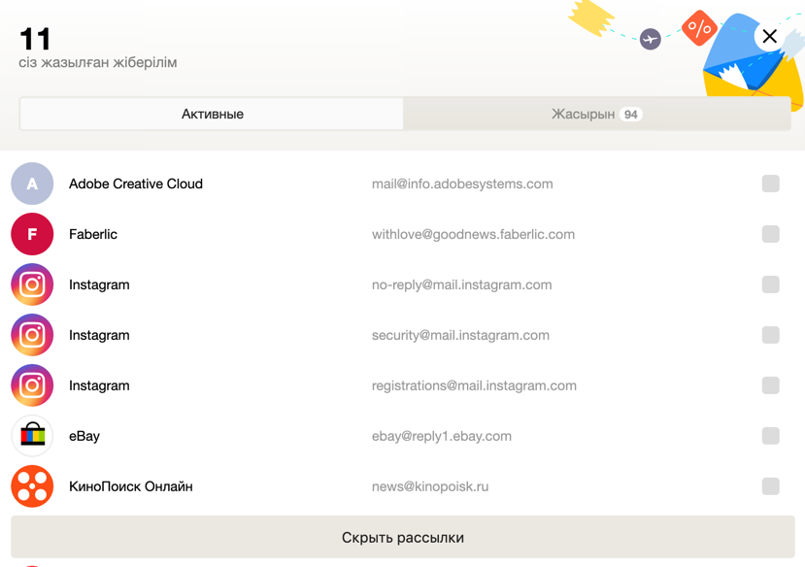Switch to the Активные tab
This screenshot has width=805, height=567.
point(212,114)
